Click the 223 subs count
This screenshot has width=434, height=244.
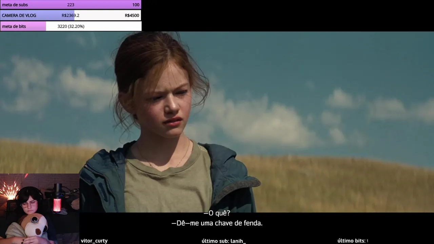(x=71, y=5)
